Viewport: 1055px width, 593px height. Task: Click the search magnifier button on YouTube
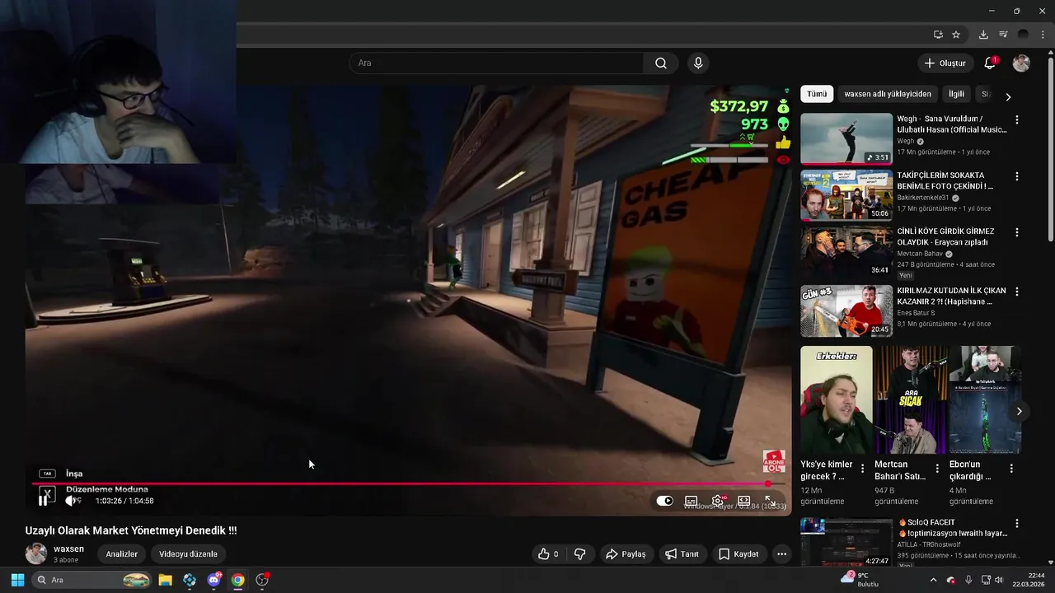[x=661, y=63]
